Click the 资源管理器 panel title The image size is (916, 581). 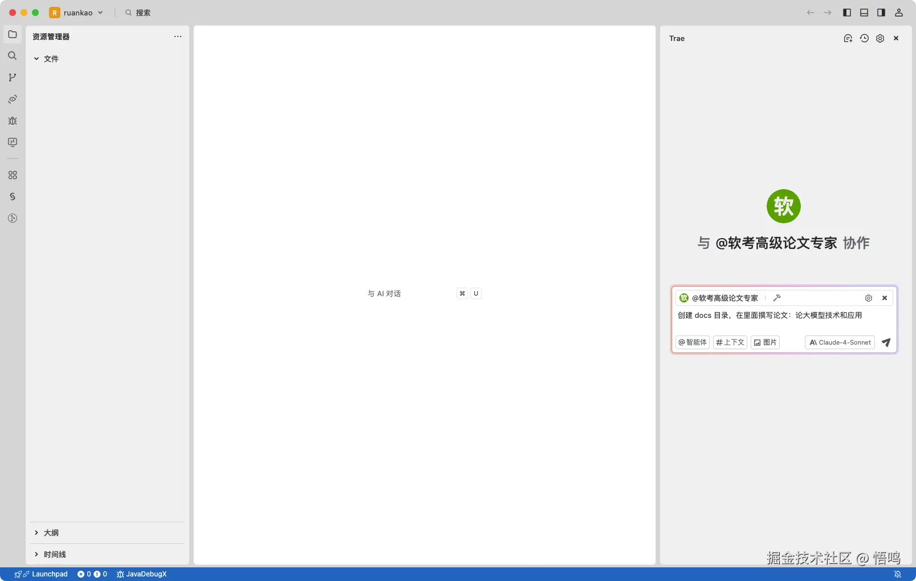51,36
